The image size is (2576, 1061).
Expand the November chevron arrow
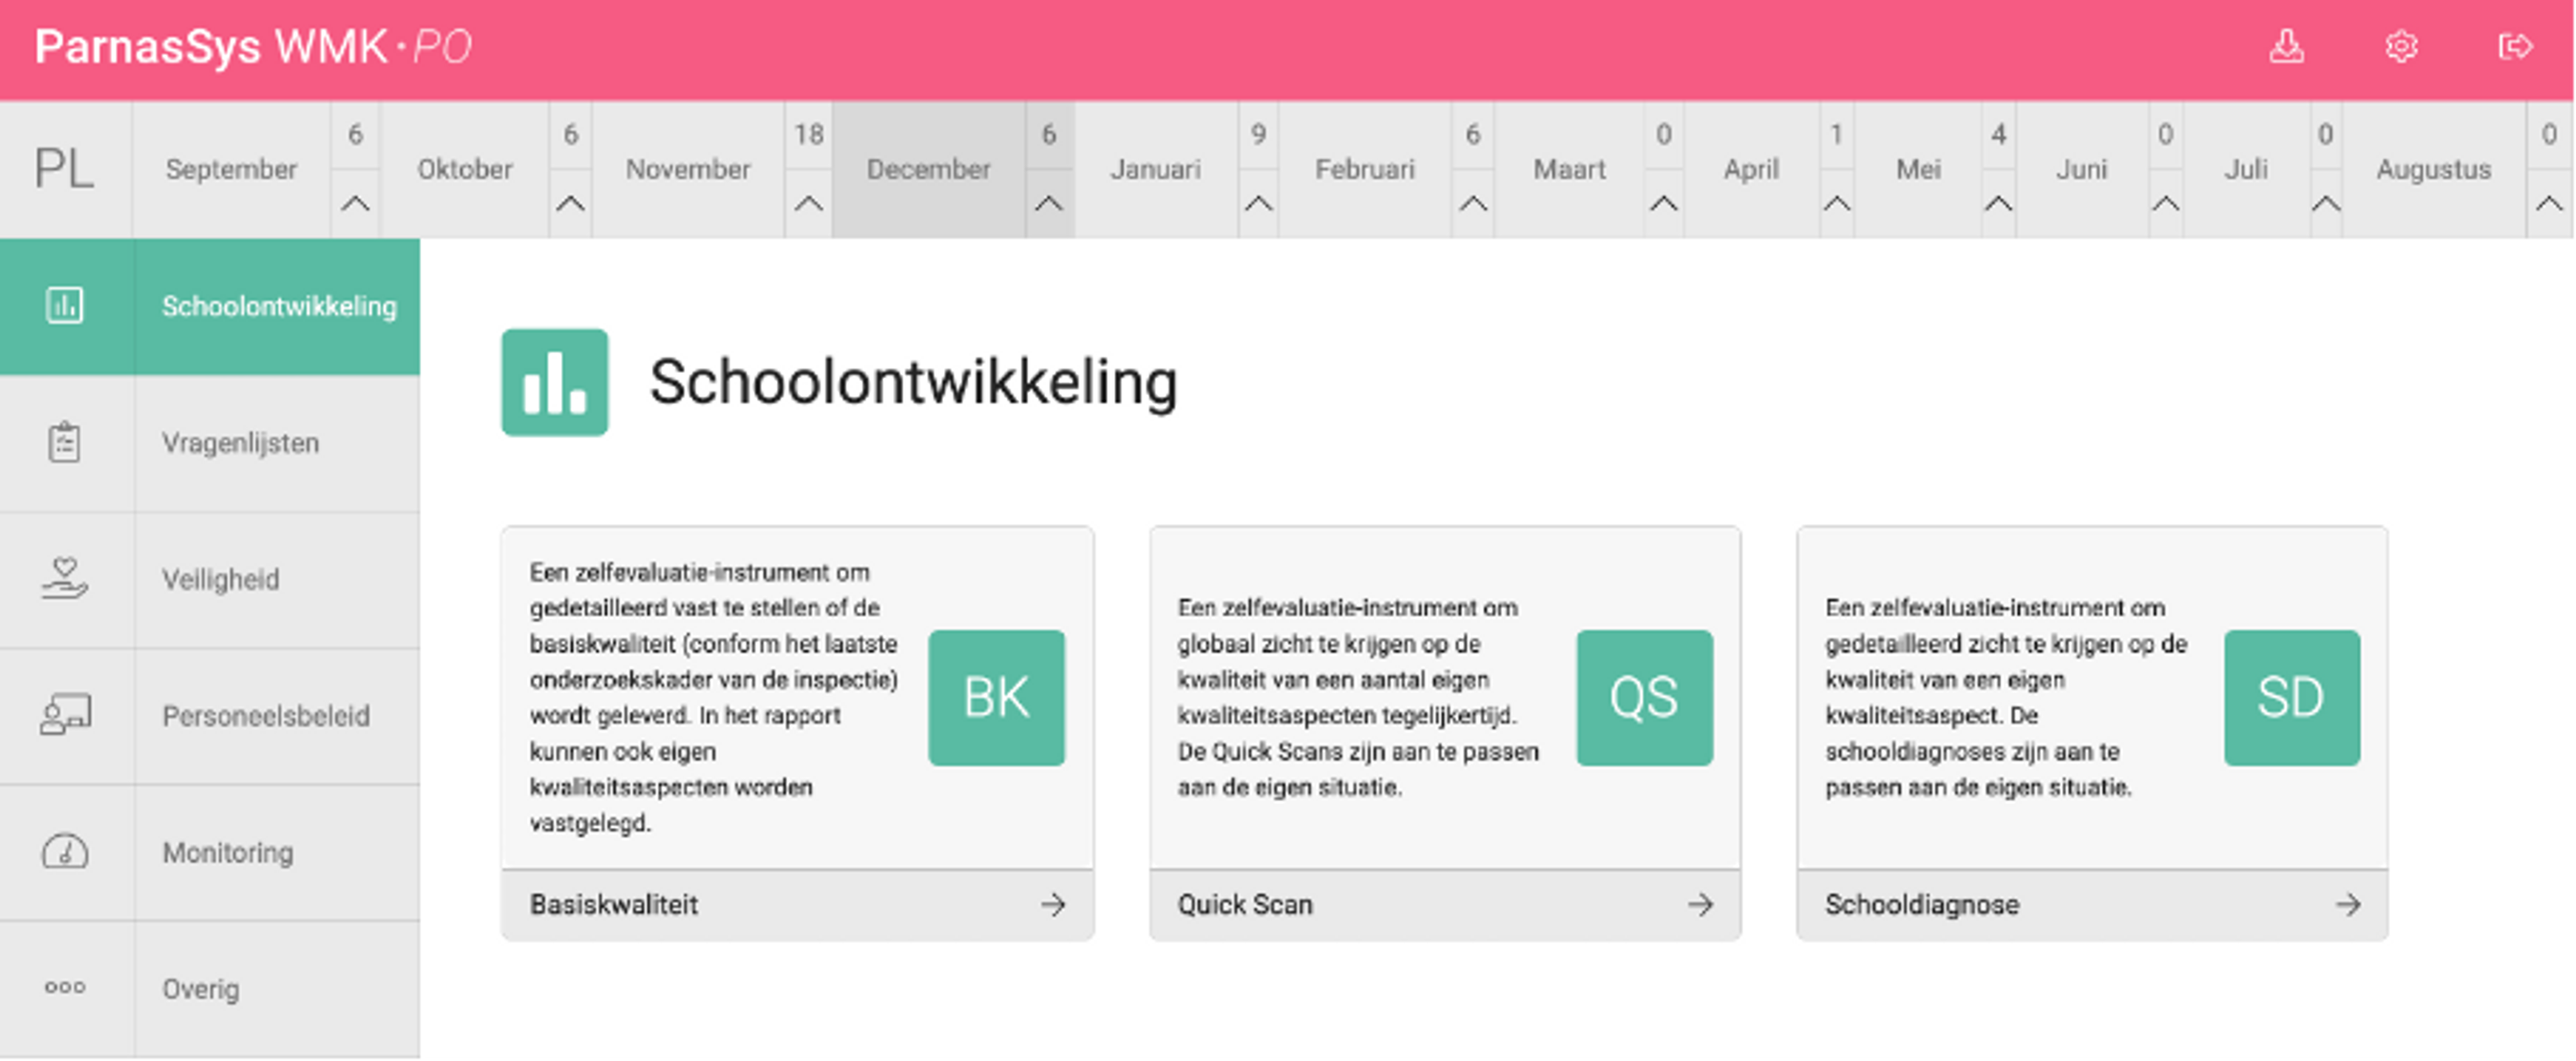point(808,204)
